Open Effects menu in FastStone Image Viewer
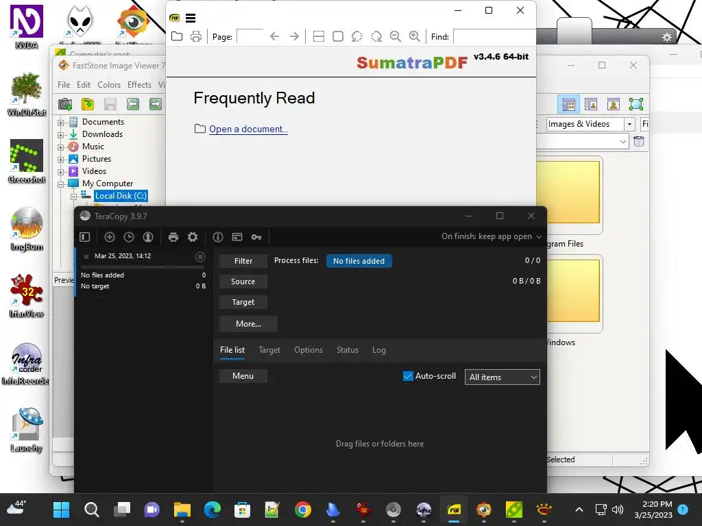The image size is (702, 526). pyautogui.click(x=139, y=85)
